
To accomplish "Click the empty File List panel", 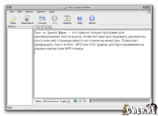I will [x=19, y=66].
